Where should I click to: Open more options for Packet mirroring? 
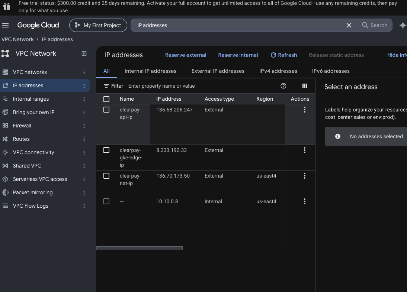(84, 192)
